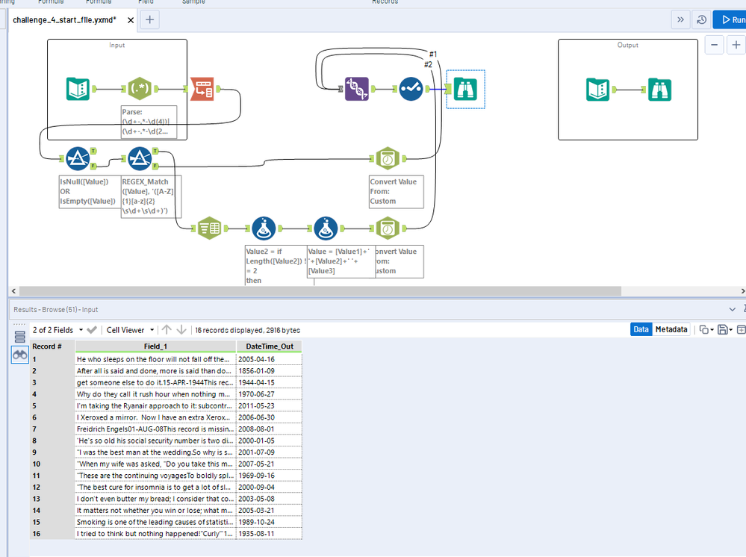The height and width of the screenshot is (557, 746).
Task: Run the workflow
Action: click(x=730, y=20)
